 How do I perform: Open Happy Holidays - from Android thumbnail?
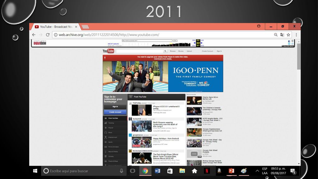tap(142, 142)
